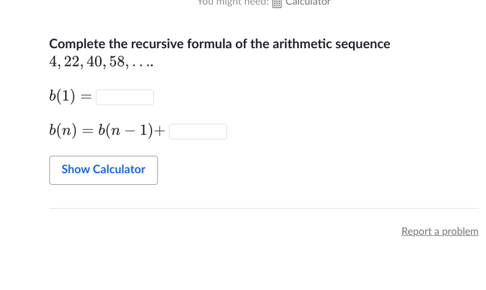This screenshot has width=486, height=290.
Task: Click the word 'Calculator' in the top hint
Action: pos(308,3)
